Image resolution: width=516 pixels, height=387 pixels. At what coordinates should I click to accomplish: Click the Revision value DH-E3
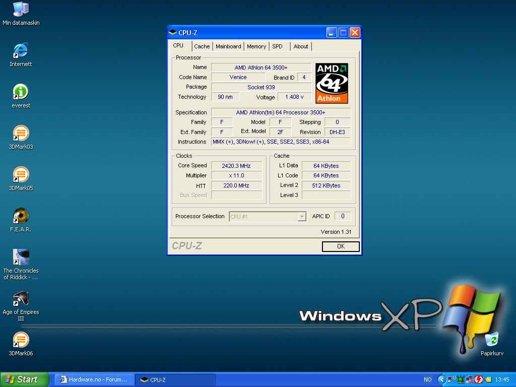click(x=337, y=132)
